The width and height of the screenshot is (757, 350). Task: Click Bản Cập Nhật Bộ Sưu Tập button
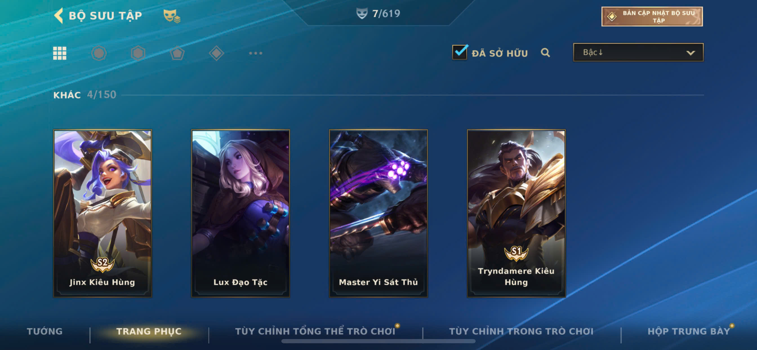point(652,16)
